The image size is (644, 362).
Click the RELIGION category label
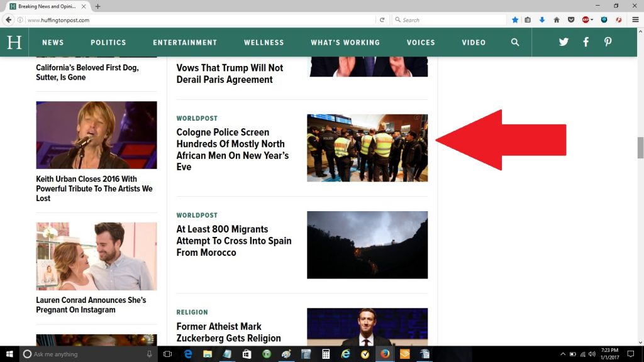pyautogui.click(x=192, y=312)
